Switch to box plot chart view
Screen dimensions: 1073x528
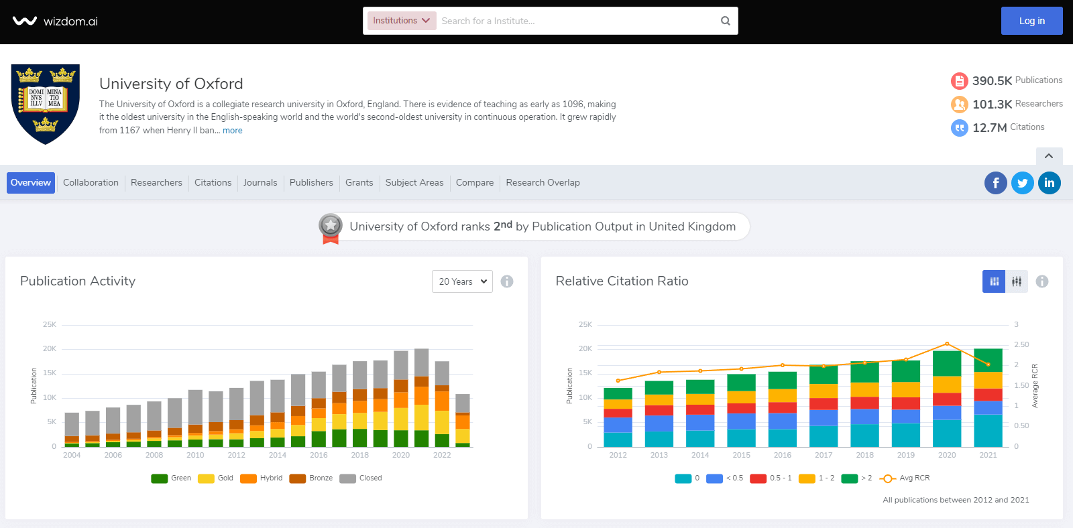point(1017,281)
